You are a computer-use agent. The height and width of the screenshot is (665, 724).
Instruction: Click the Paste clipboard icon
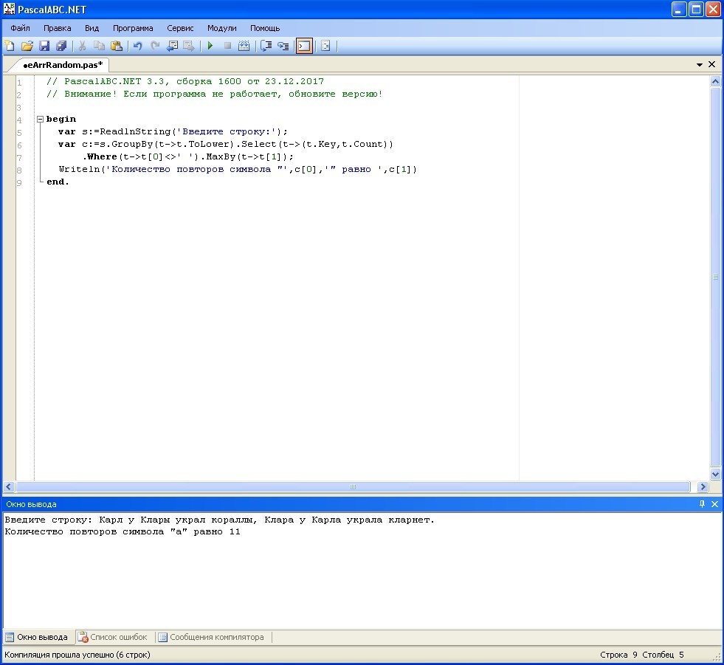point(117,46)
